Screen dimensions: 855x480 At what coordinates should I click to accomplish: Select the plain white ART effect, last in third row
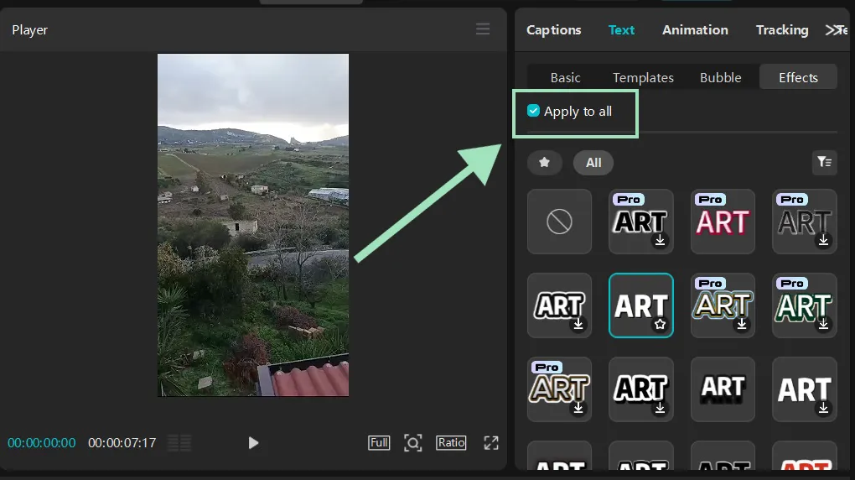pyautogui.click(x=805, y=389)
